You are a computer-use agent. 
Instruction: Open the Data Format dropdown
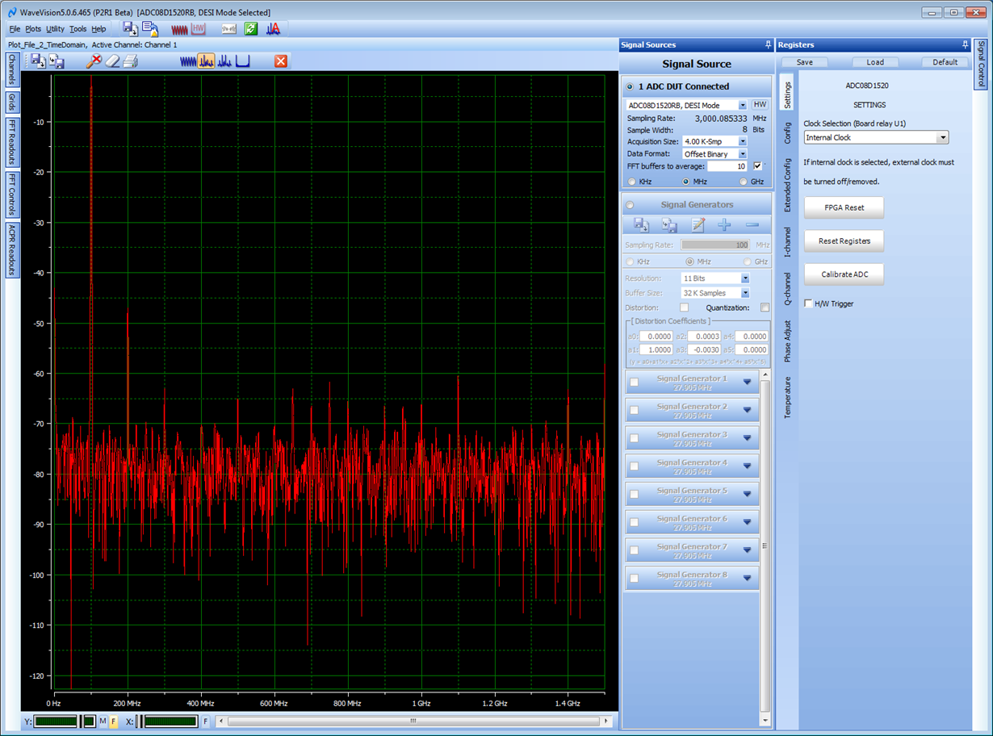click(x=743, y=153)
